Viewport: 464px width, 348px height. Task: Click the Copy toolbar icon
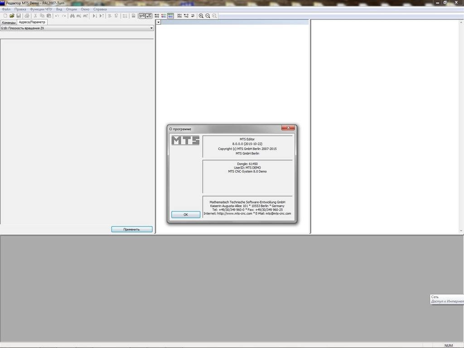42,16
